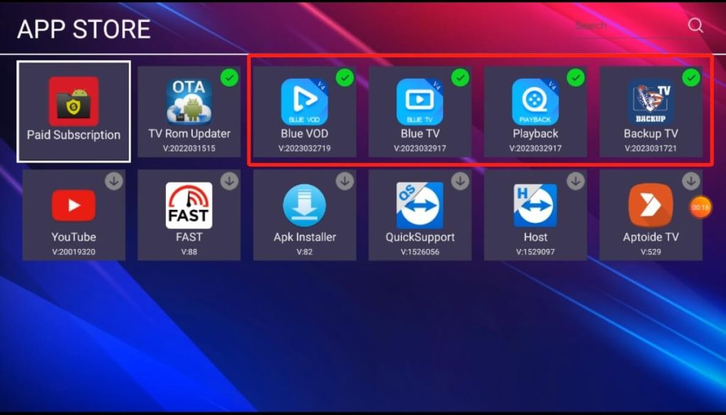This screenshot has height=415, width=726.
Task: Select the Playback app icon
Action: click(535, 102)
